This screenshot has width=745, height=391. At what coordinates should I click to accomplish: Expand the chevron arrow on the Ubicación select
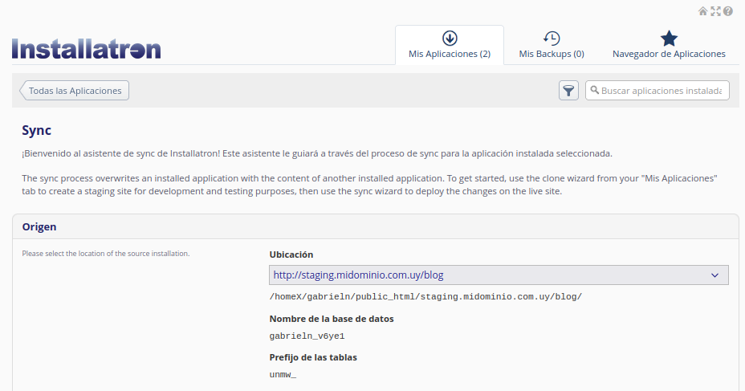pyautogui.click(x=714, y=275)
